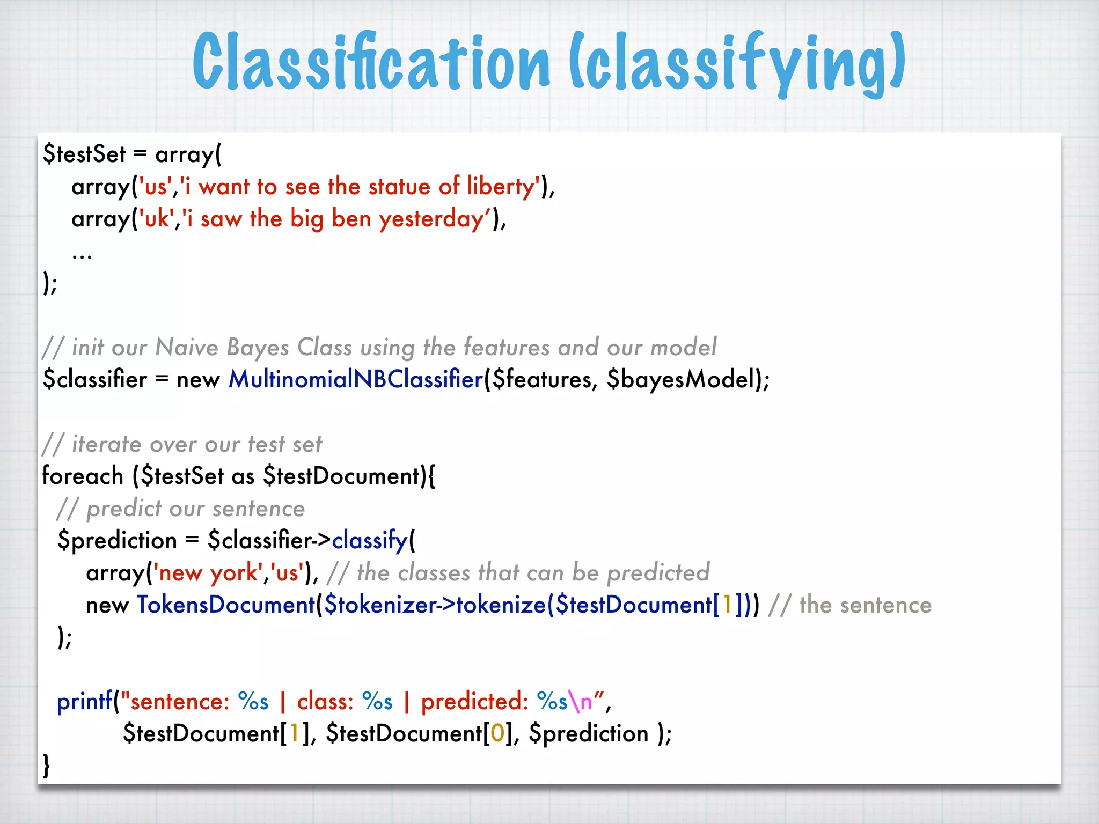This screenshot has height=824, width=1099.
Task: Click the comment '// the sentence'
Action: (x=850, y=605)
